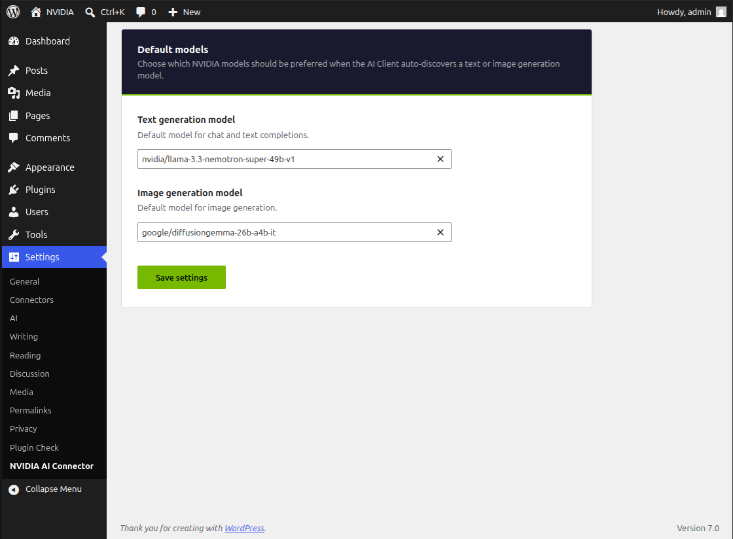Image resolution: width=733 pixels, height=539 pixels.
Task: Click the "Default models" heading
Action: [x=173, y=50]
